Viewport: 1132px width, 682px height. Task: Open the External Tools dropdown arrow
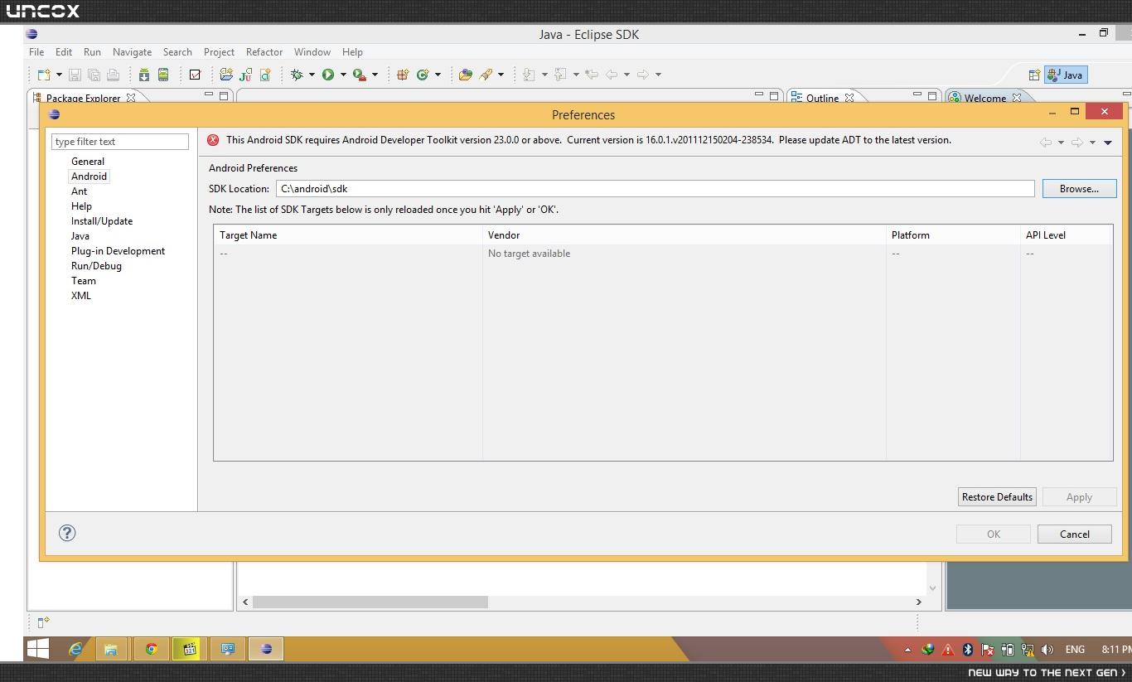click(375, 75)
